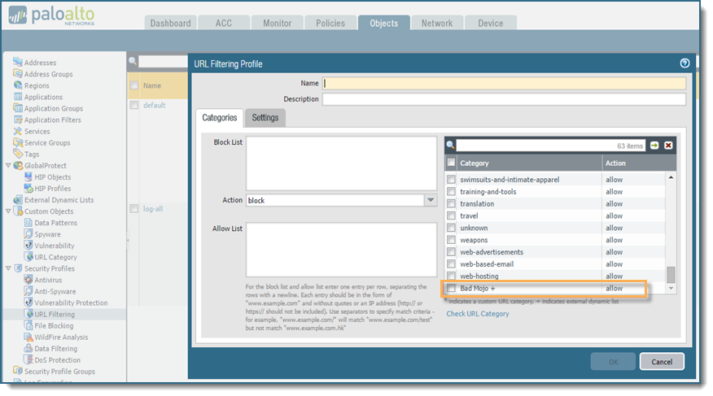Open the Check URL Category link
This screenshot has width=713, height=396.
pos(478,313)
